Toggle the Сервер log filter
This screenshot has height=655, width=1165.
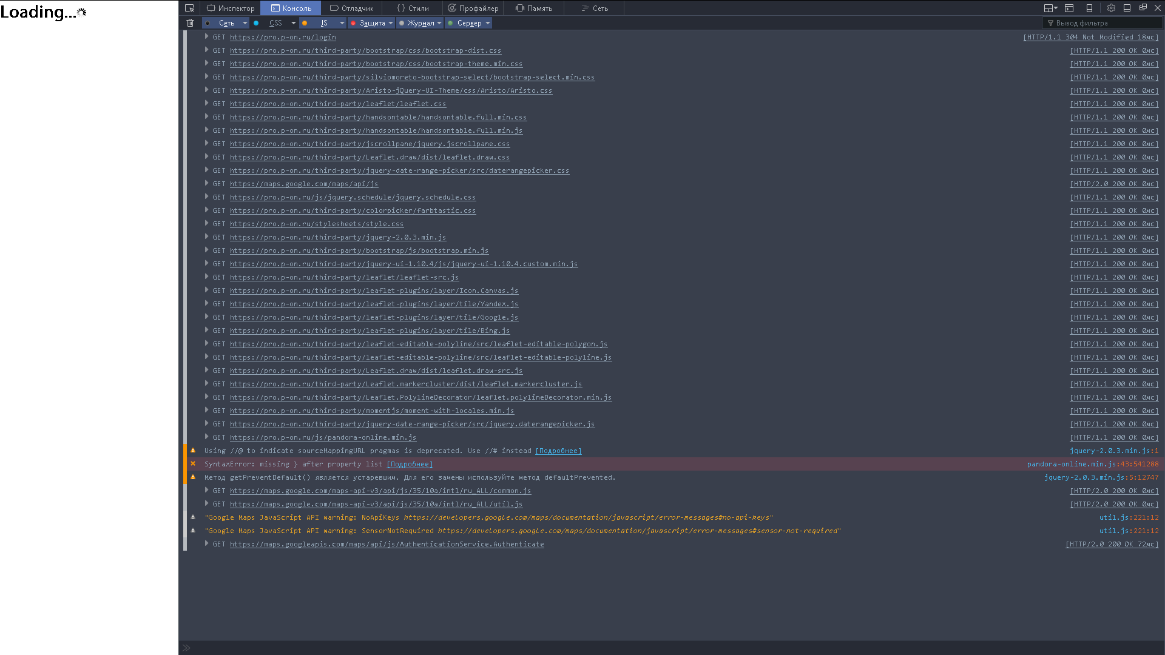coord(469,23)
